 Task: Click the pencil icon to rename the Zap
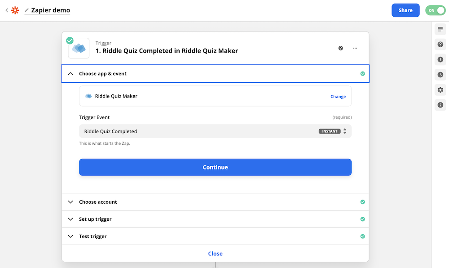[26, 10]
